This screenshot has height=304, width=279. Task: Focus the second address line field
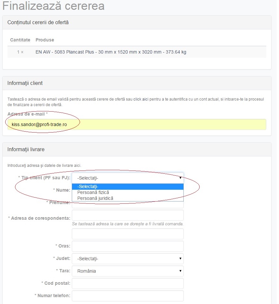(x=128, y=234)
